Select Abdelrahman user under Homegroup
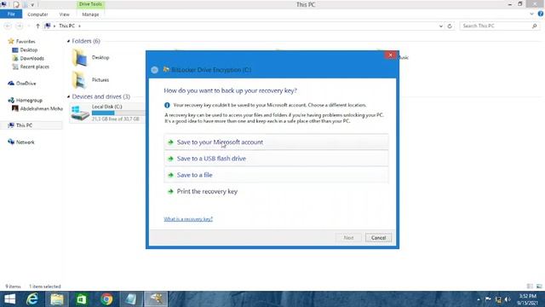The height and width of the screenshot is (307, 545). (41, 108)
